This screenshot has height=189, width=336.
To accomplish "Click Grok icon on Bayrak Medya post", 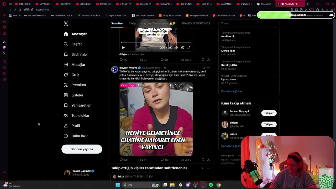I will pos(204,68).
